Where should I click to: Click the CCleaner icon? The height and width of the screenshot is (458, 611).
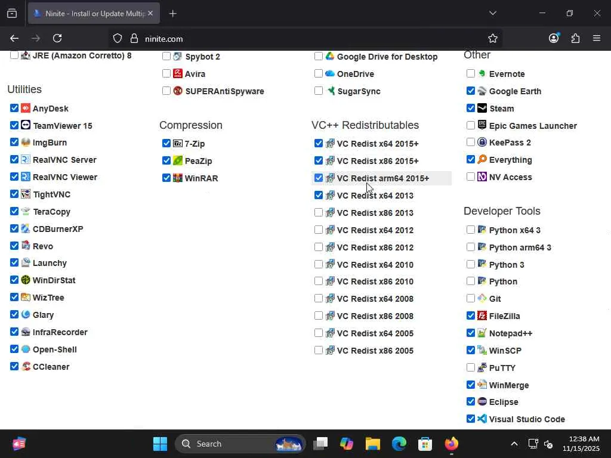(26, 367)
